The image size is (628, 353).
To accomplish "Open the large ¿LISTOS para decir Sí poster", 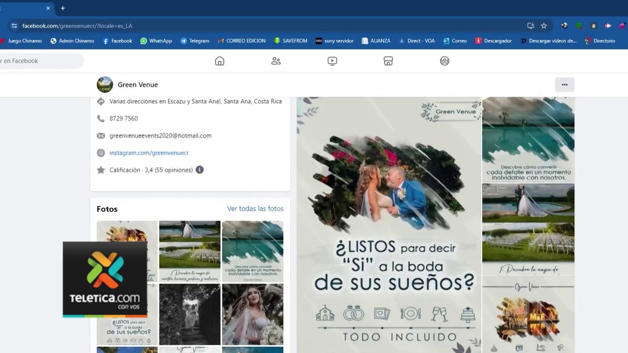I will click(389, 225).
